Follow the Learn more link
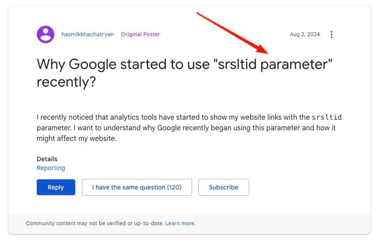The width and height of the screenshot is (378, 242). [180, 223]
